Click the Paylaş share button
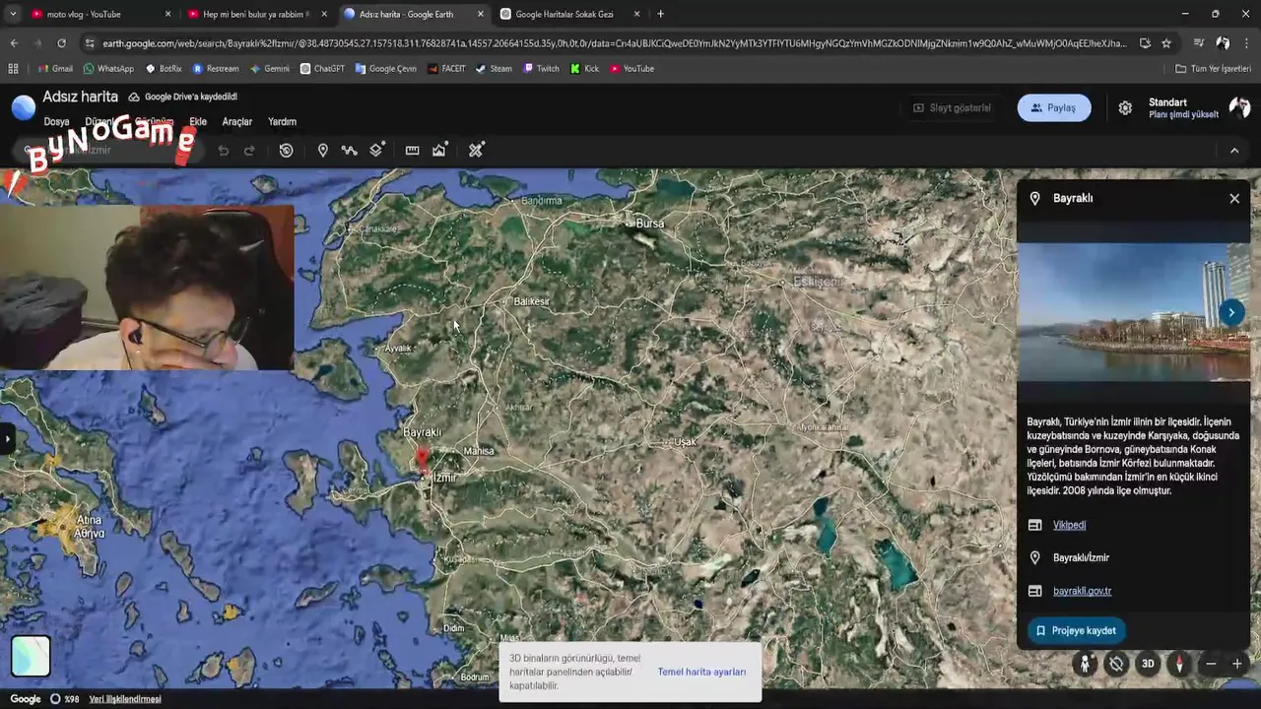The height and width of the screenshot is (709, 1261). [1053, 108]
